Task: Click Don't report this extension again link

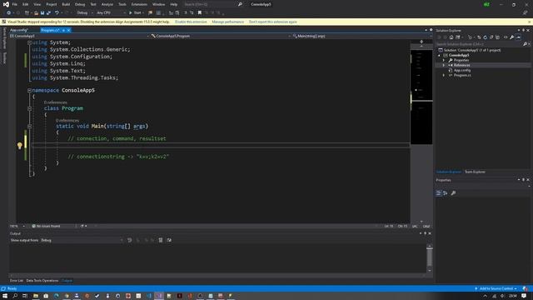Action: click(x=273, y=22)
